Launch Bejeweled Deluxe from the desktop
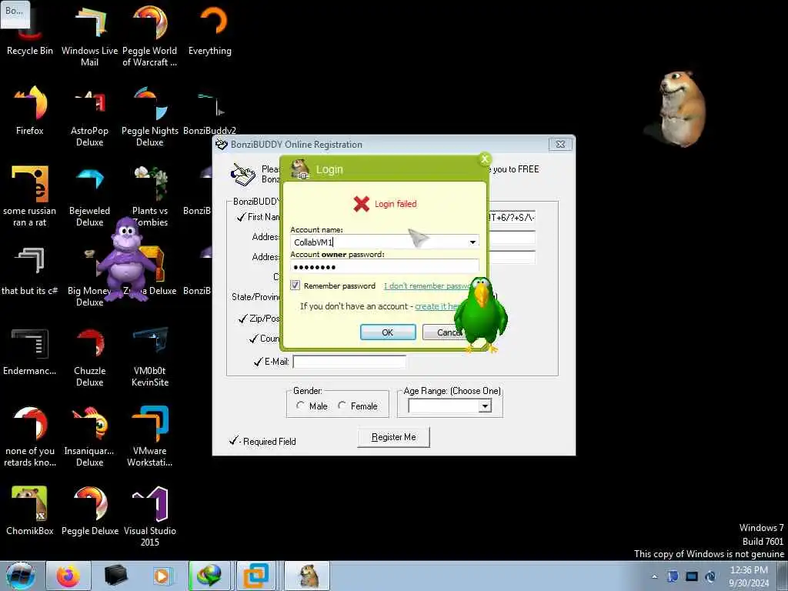788x591 pixels. coord(89,196)
